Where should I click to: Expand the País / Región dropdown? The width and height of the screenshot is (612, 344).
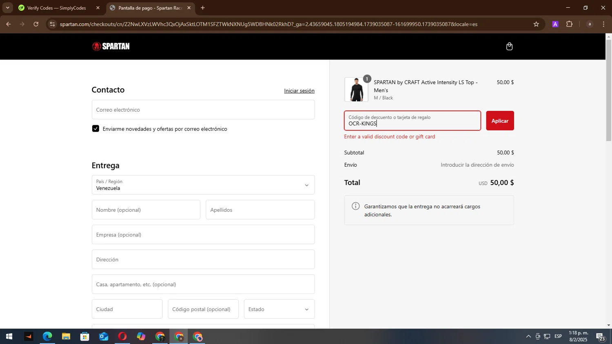click(x=203, y=185)
